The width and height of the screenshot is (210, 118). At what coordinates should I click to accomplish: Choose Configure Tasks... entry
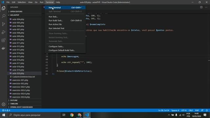point(65,47)
